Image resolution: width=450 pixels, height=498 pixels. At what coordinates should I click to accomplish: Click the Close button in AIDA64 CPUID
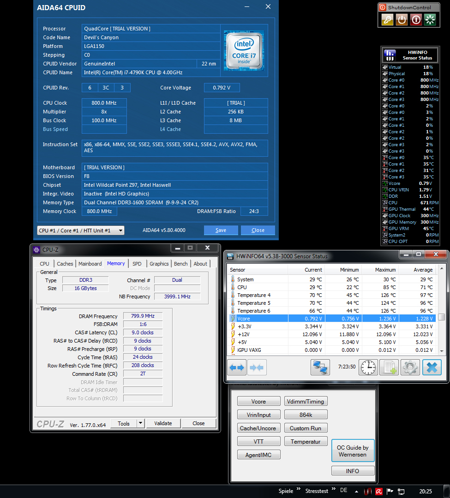click(x=258, y=230)
